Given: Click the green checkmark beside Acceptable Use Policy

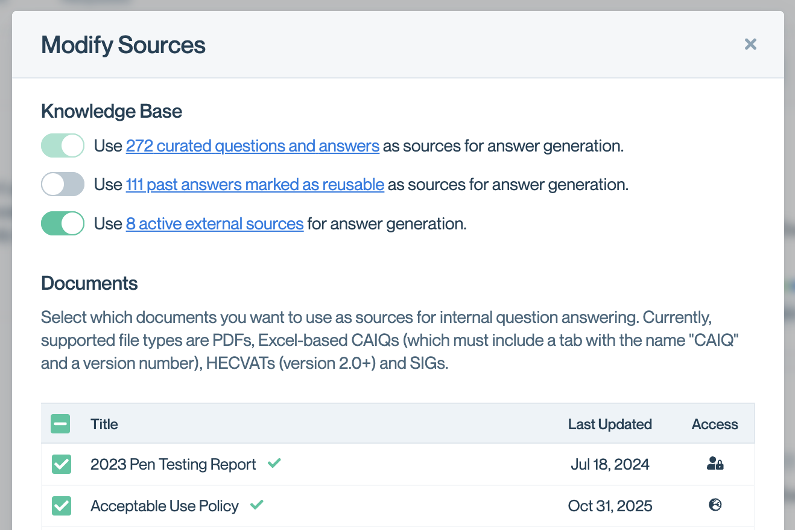Looking at the screenshot, I should tap(256, 505).
